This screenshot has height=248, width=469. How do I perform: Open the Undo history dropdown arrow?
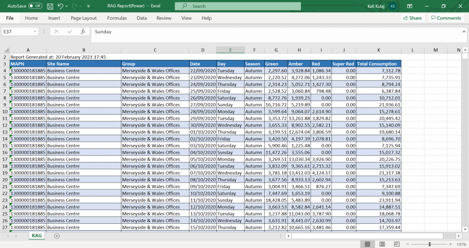pos(66,6)
